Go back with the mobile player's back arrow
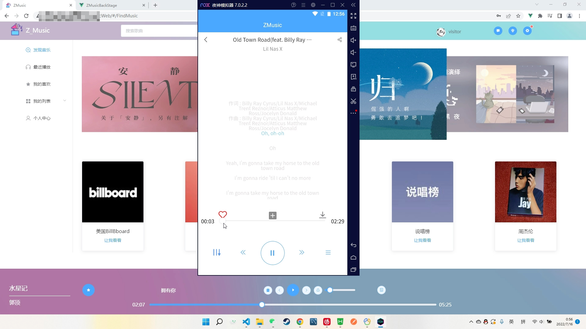 coord(206,40)
